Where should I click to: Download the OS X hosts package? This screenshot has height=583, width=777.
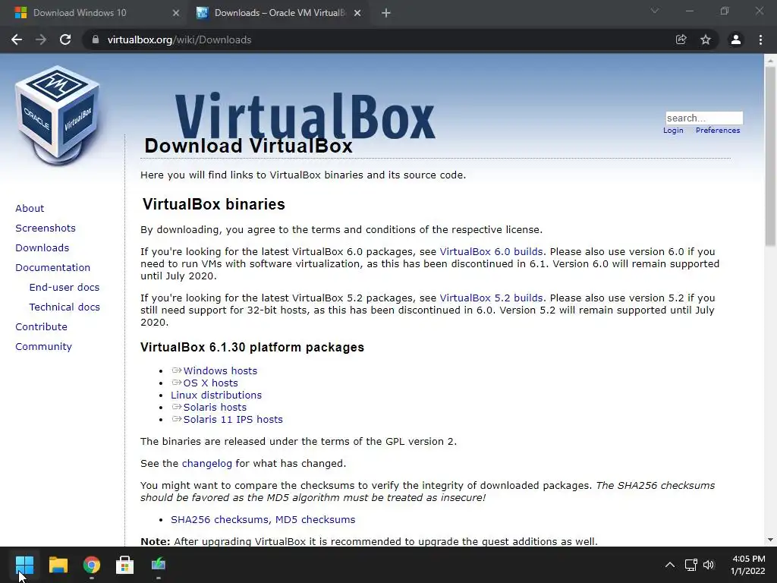click(211, 383)
